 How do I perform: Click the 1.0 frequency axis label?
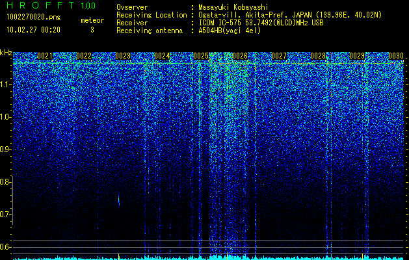[x=6, y=117]
